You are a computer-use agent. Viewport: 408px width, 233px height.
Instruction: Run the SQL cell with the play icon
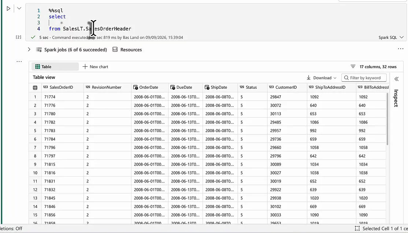(8, 8)
